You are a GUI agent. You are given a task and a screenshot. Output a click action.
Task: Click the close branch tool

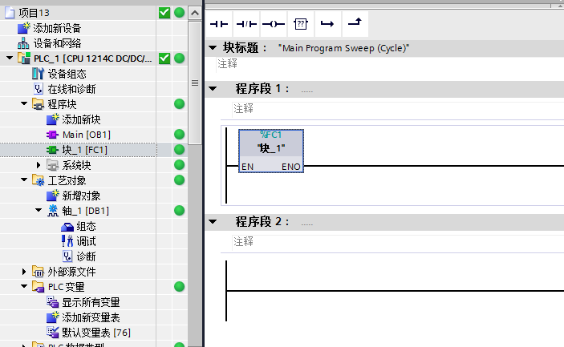pos(354,23)
